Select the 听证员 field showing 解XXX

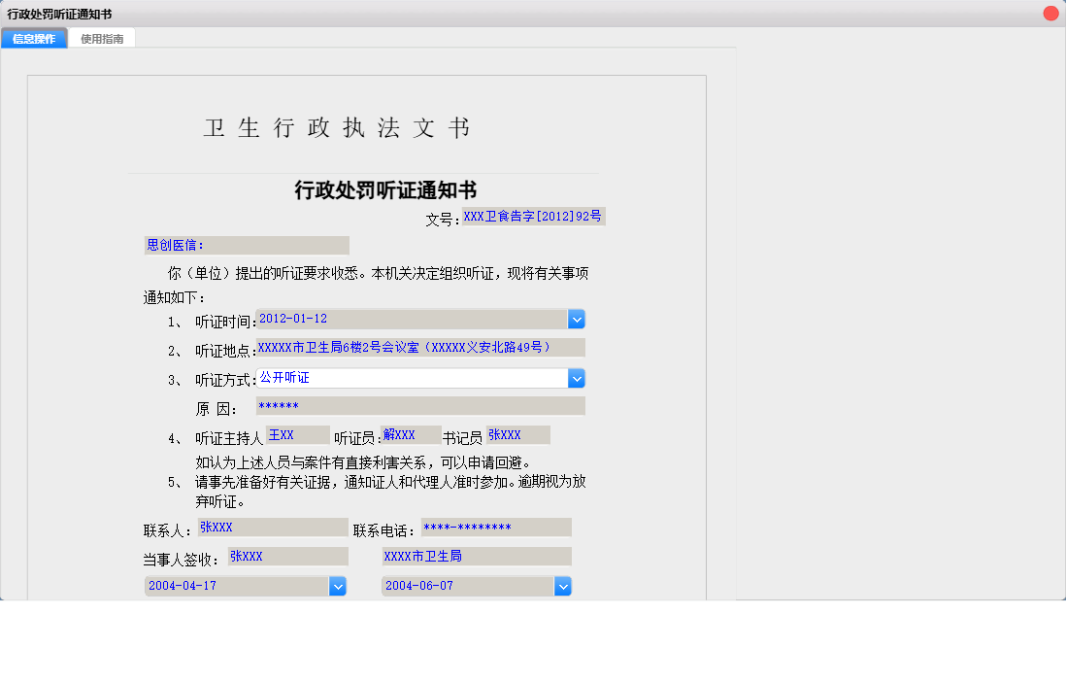[410, 434]
